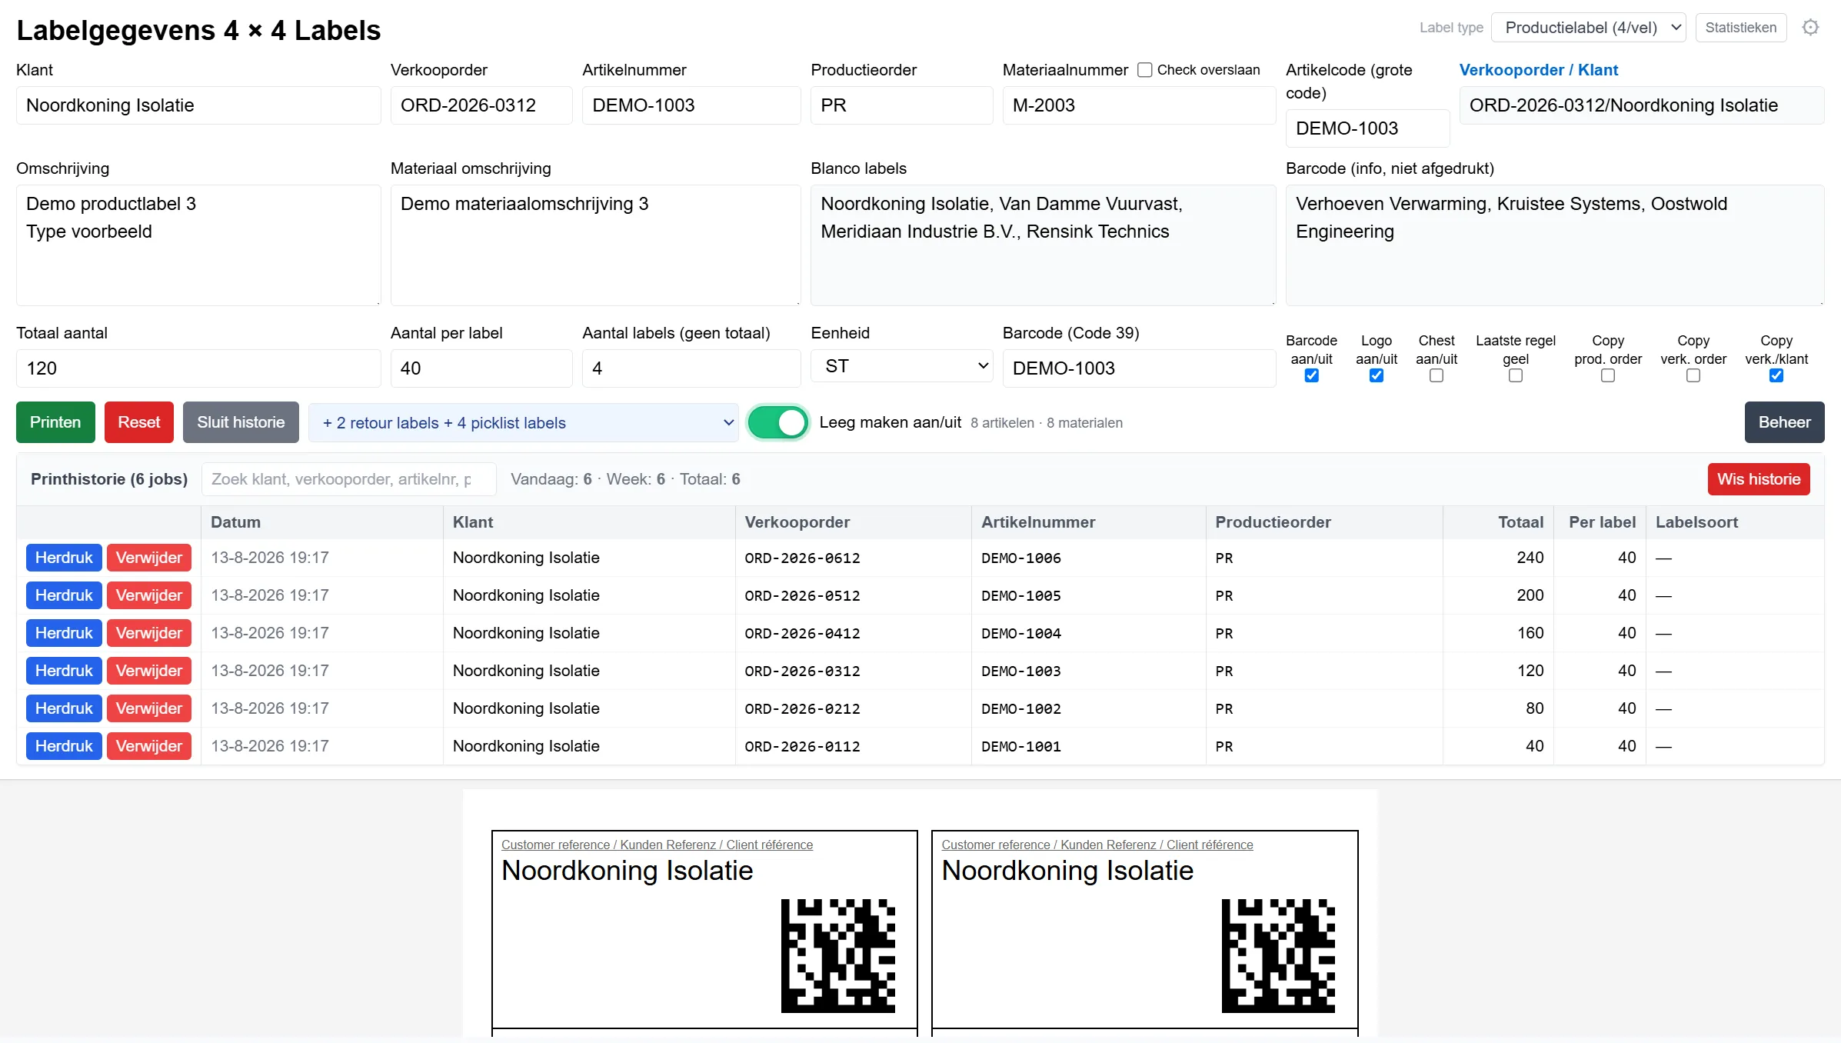This screenshot has width=1841, height=1043.
Task: Herdruk job ORD-2026-0612
Action: (64, 558)
